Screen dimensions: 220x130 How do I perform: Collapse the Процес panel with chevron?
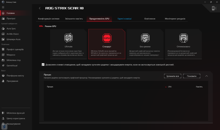207,76
